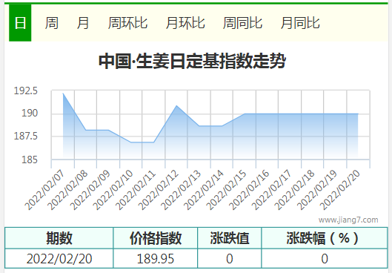Click the chart peak data point at 2022/02/12
This screenshot has width=392, height=273.
[x=176, y=105]
